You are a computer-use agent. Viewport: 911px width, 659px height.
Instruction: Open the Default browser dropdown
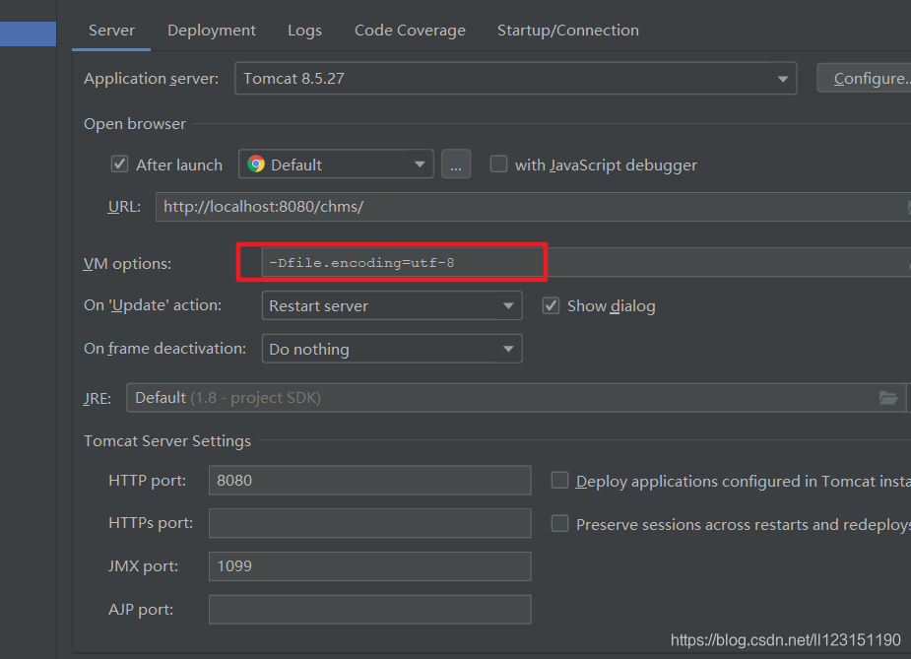tap(336, 165)
